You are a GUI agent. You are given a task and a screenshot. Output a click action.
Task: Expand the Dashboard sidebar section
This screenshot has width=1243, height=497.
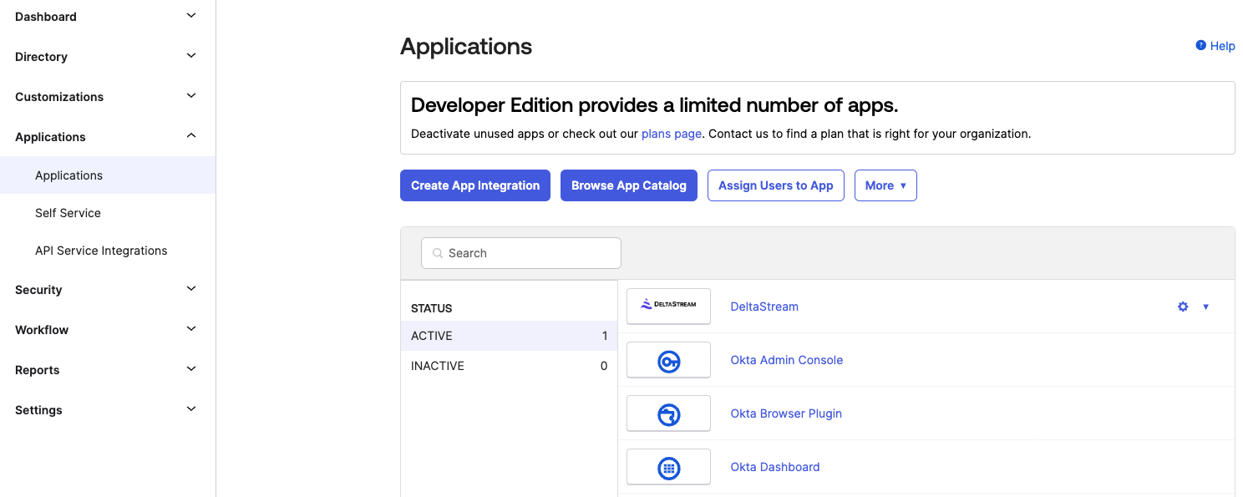tap(191, 16)
